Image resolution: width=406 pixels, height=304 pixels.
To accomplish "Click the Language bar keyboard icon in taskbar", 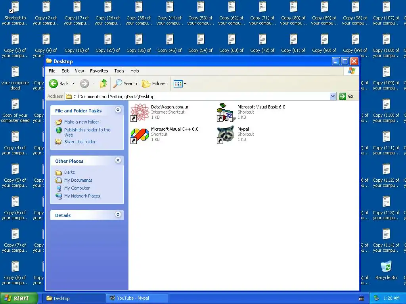I will [x=362, y=298].
